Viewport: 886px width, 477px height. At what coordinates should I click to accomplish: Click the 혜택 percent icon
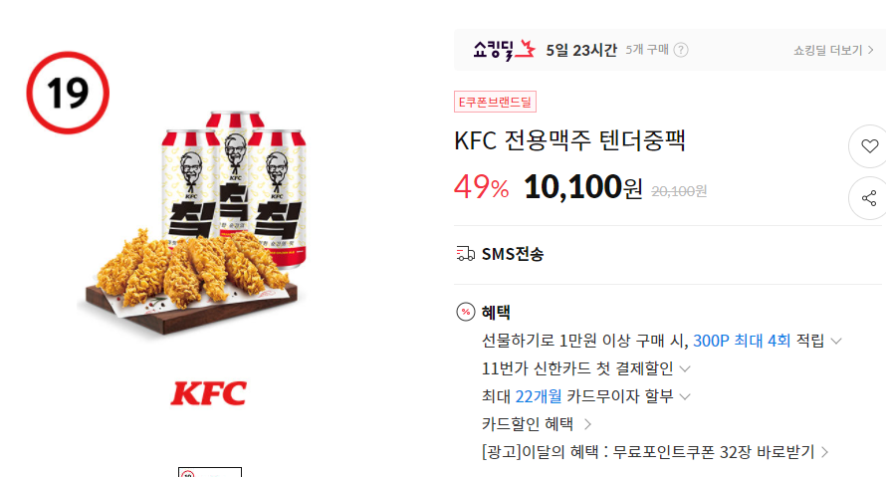coord(466,312)
